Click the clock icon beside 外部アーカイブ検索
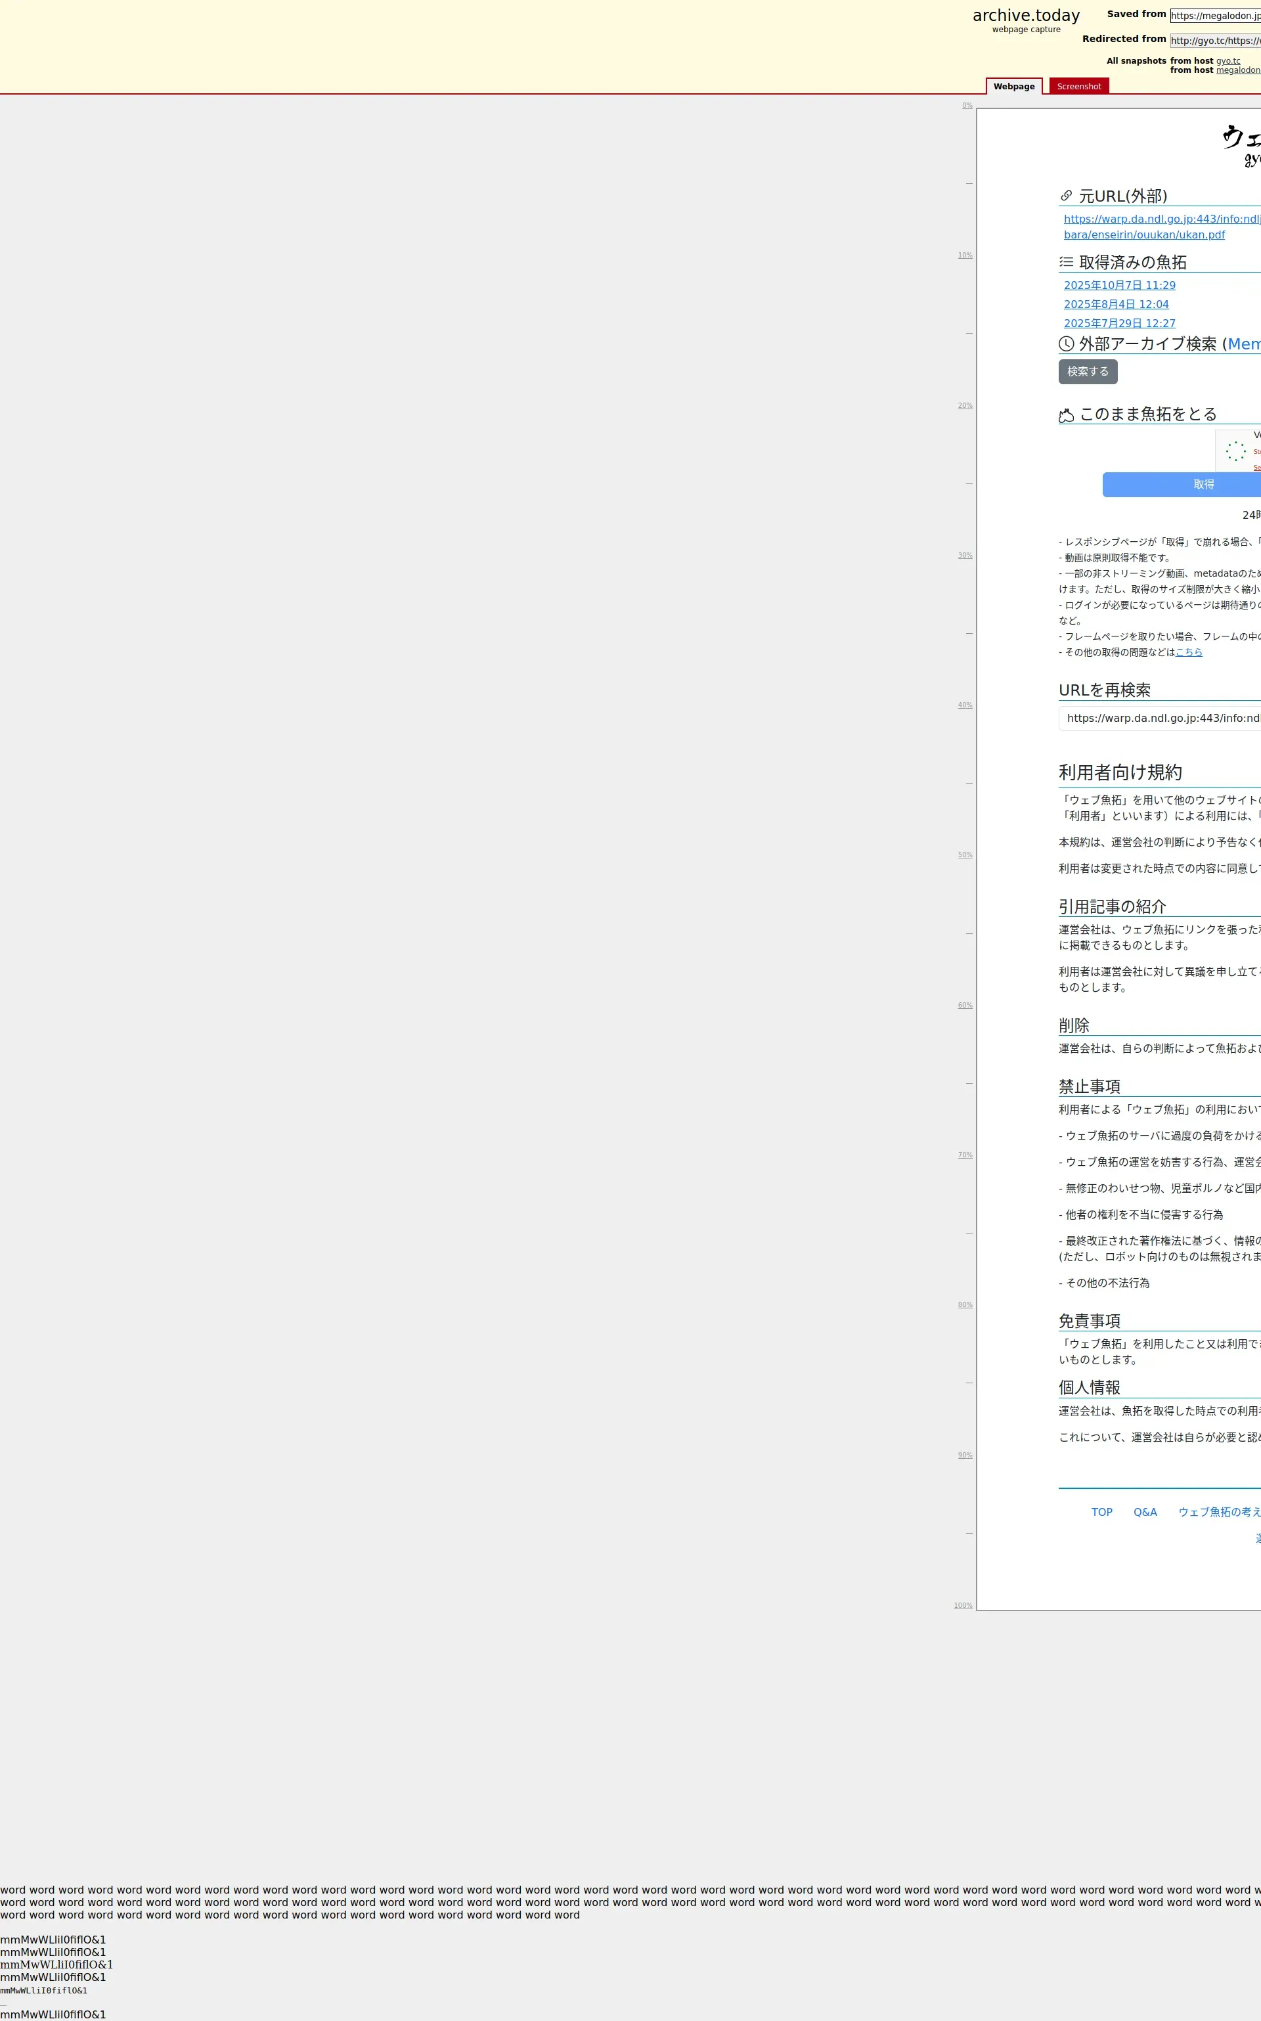 [x=1066, y=344]
